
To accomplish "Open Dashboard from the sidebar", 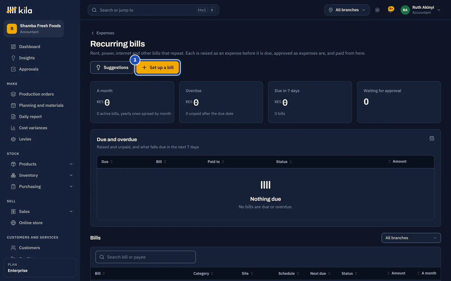I will click(x=40, y=47).
